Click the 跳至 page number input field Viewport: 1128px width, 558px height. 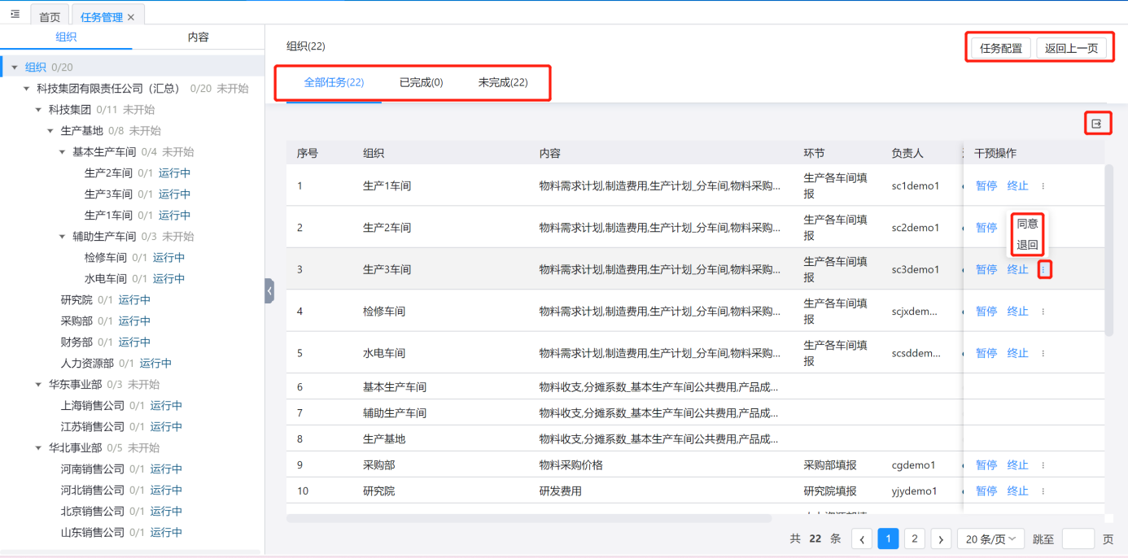1078,538
